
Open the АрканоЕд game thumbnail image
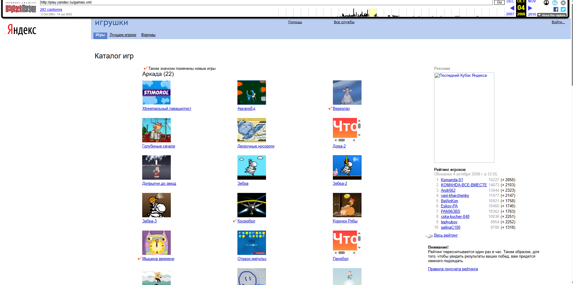click(x=252, y=92)
